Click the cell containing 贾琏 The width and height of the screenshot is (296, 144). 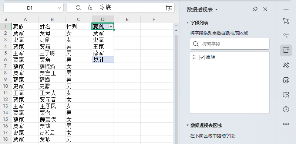(52, 60)
